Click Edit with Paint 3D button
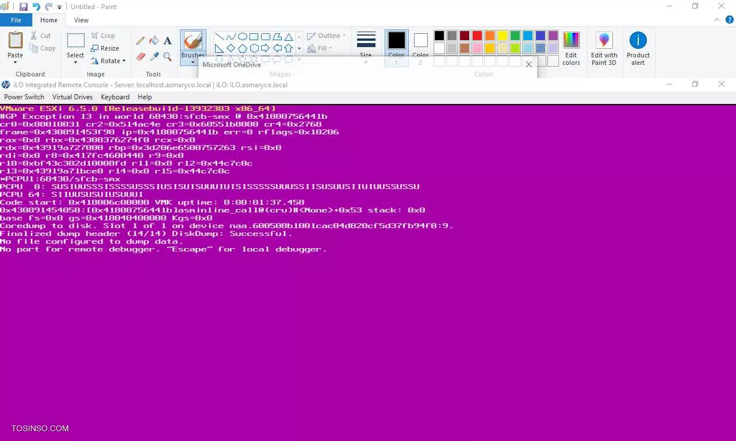This screenshot has width=736, height=441. pyautogui.click(x=604, y=48)
